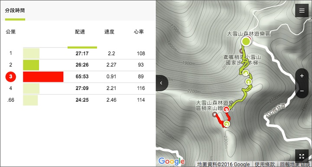Sort by 配速 column header
Screen dimensions: 312x167
coord(80,32)
